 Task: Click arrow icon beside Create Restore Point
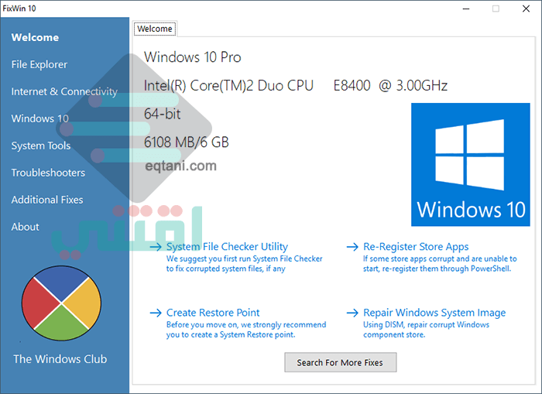click(x=156, y=313)
